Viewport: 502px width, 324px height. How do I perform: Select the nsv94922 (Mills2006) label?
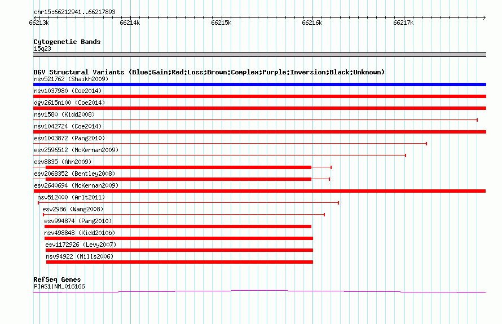[x=80, y=256]
